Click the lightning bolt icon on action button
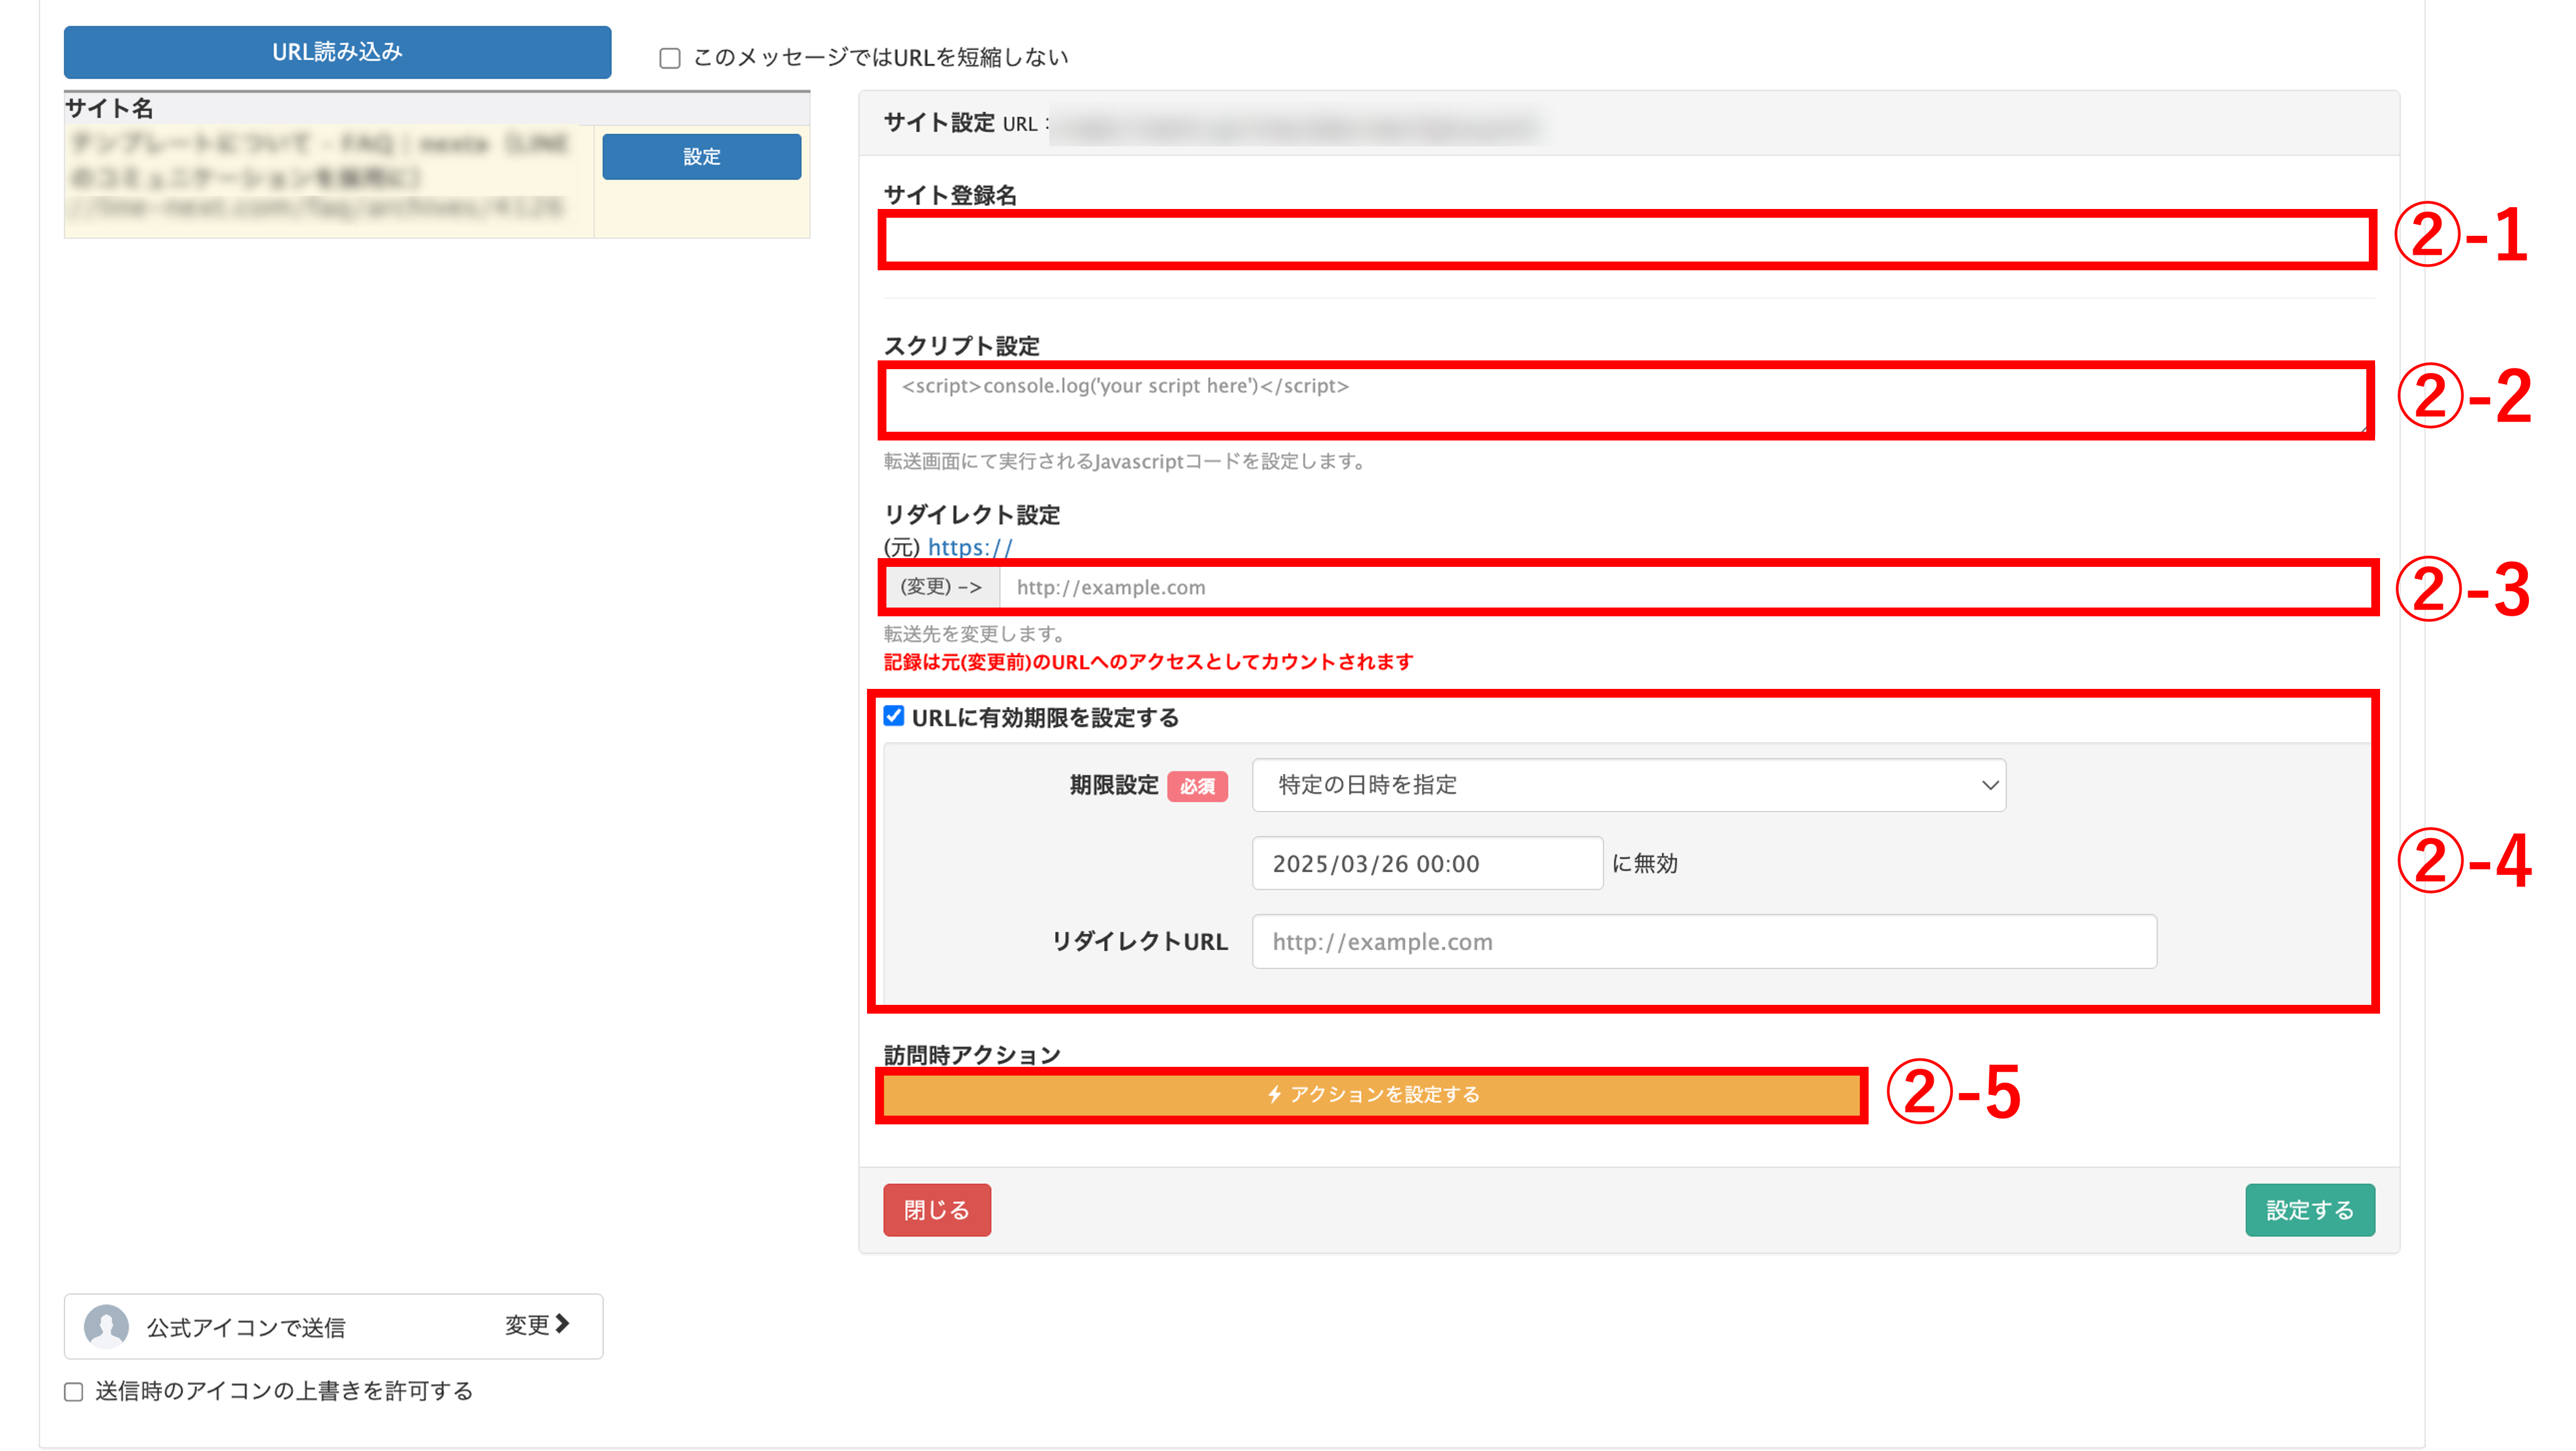Image resolution: width=2576 pixels, height=1451 pixels. pyautogui.click(x=1274, y=1095)
